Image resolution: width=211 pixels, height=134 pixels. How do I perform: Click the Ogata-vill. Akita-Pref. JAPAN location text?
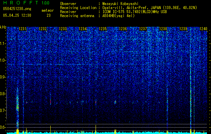pos(150,8)
